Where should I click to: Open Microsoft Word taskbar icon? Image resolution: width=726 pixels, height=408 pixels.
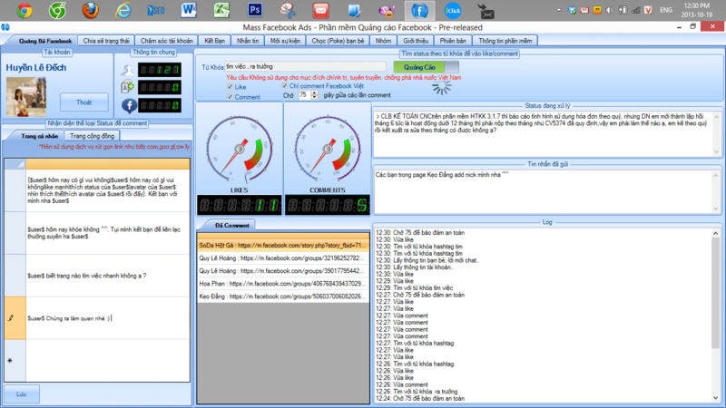coord(189,10)
